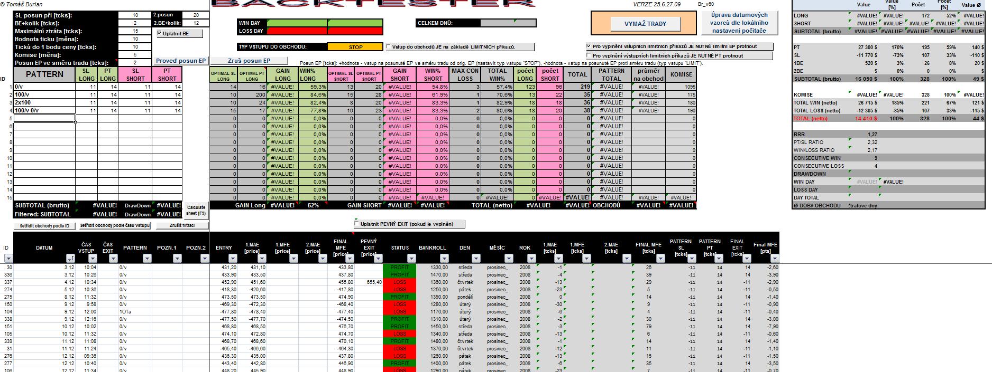992x372 pixels.
Task: Open the ENTRY column filter arrow
Action: coord(233,259)
